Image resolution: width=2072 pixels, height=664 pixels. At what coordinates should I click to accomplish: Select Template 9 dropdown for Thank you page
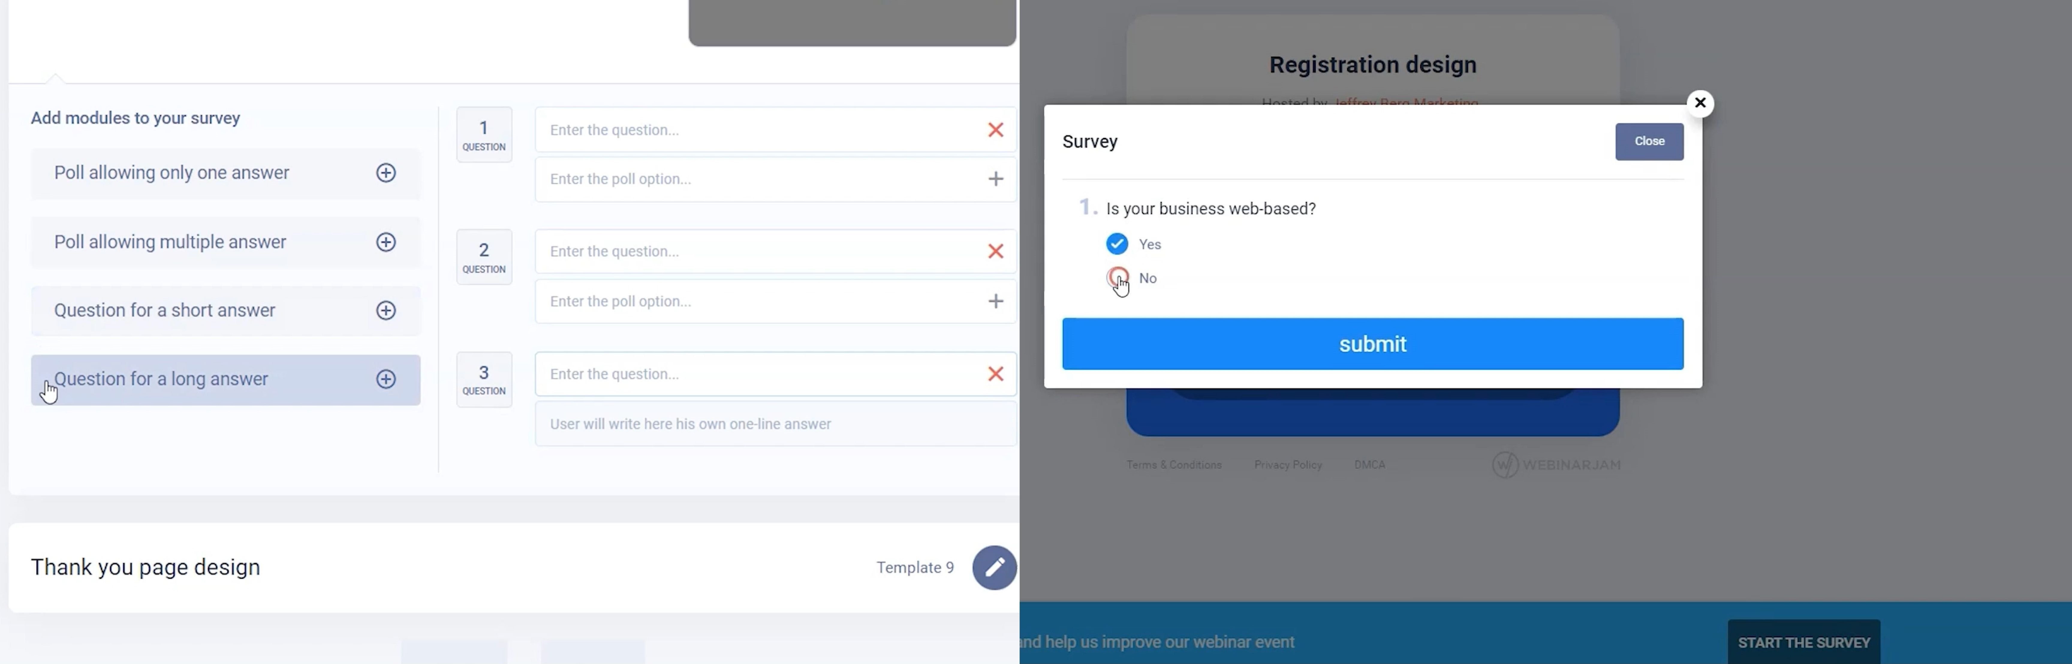916,566
